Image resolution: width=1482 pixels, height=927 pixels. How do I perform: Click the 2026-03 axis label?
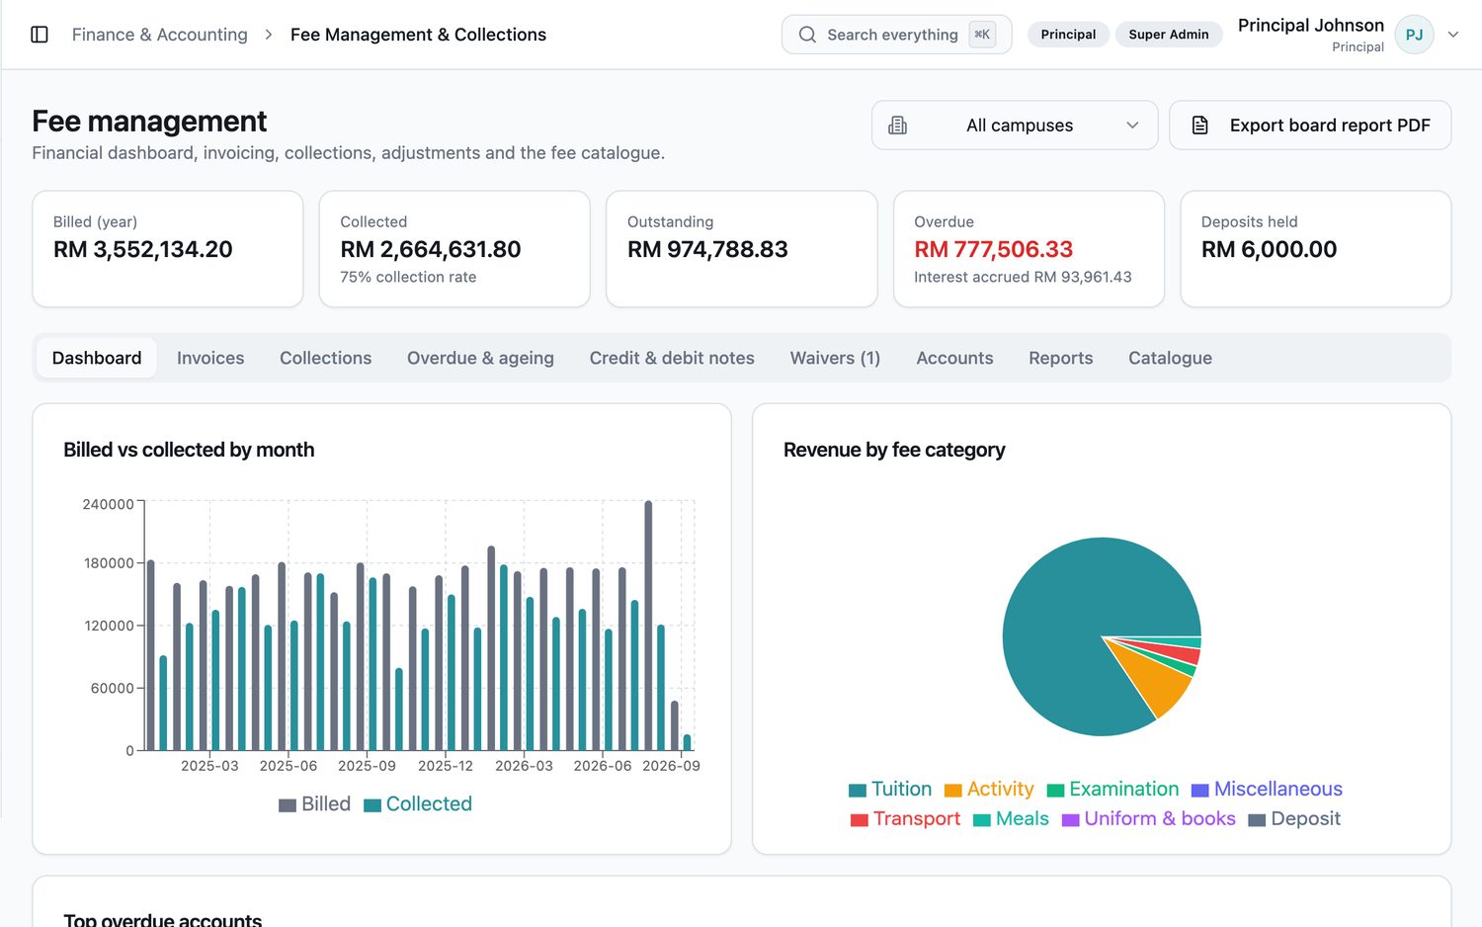coord(524,766)
